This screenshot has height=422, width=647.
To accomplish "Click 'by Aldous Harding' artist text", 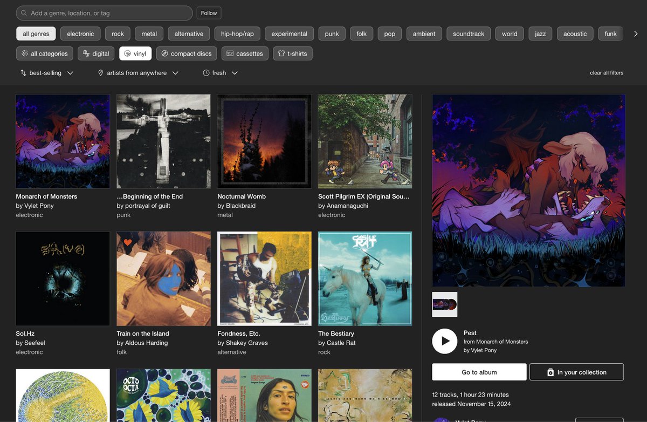I will coord(142,343).
